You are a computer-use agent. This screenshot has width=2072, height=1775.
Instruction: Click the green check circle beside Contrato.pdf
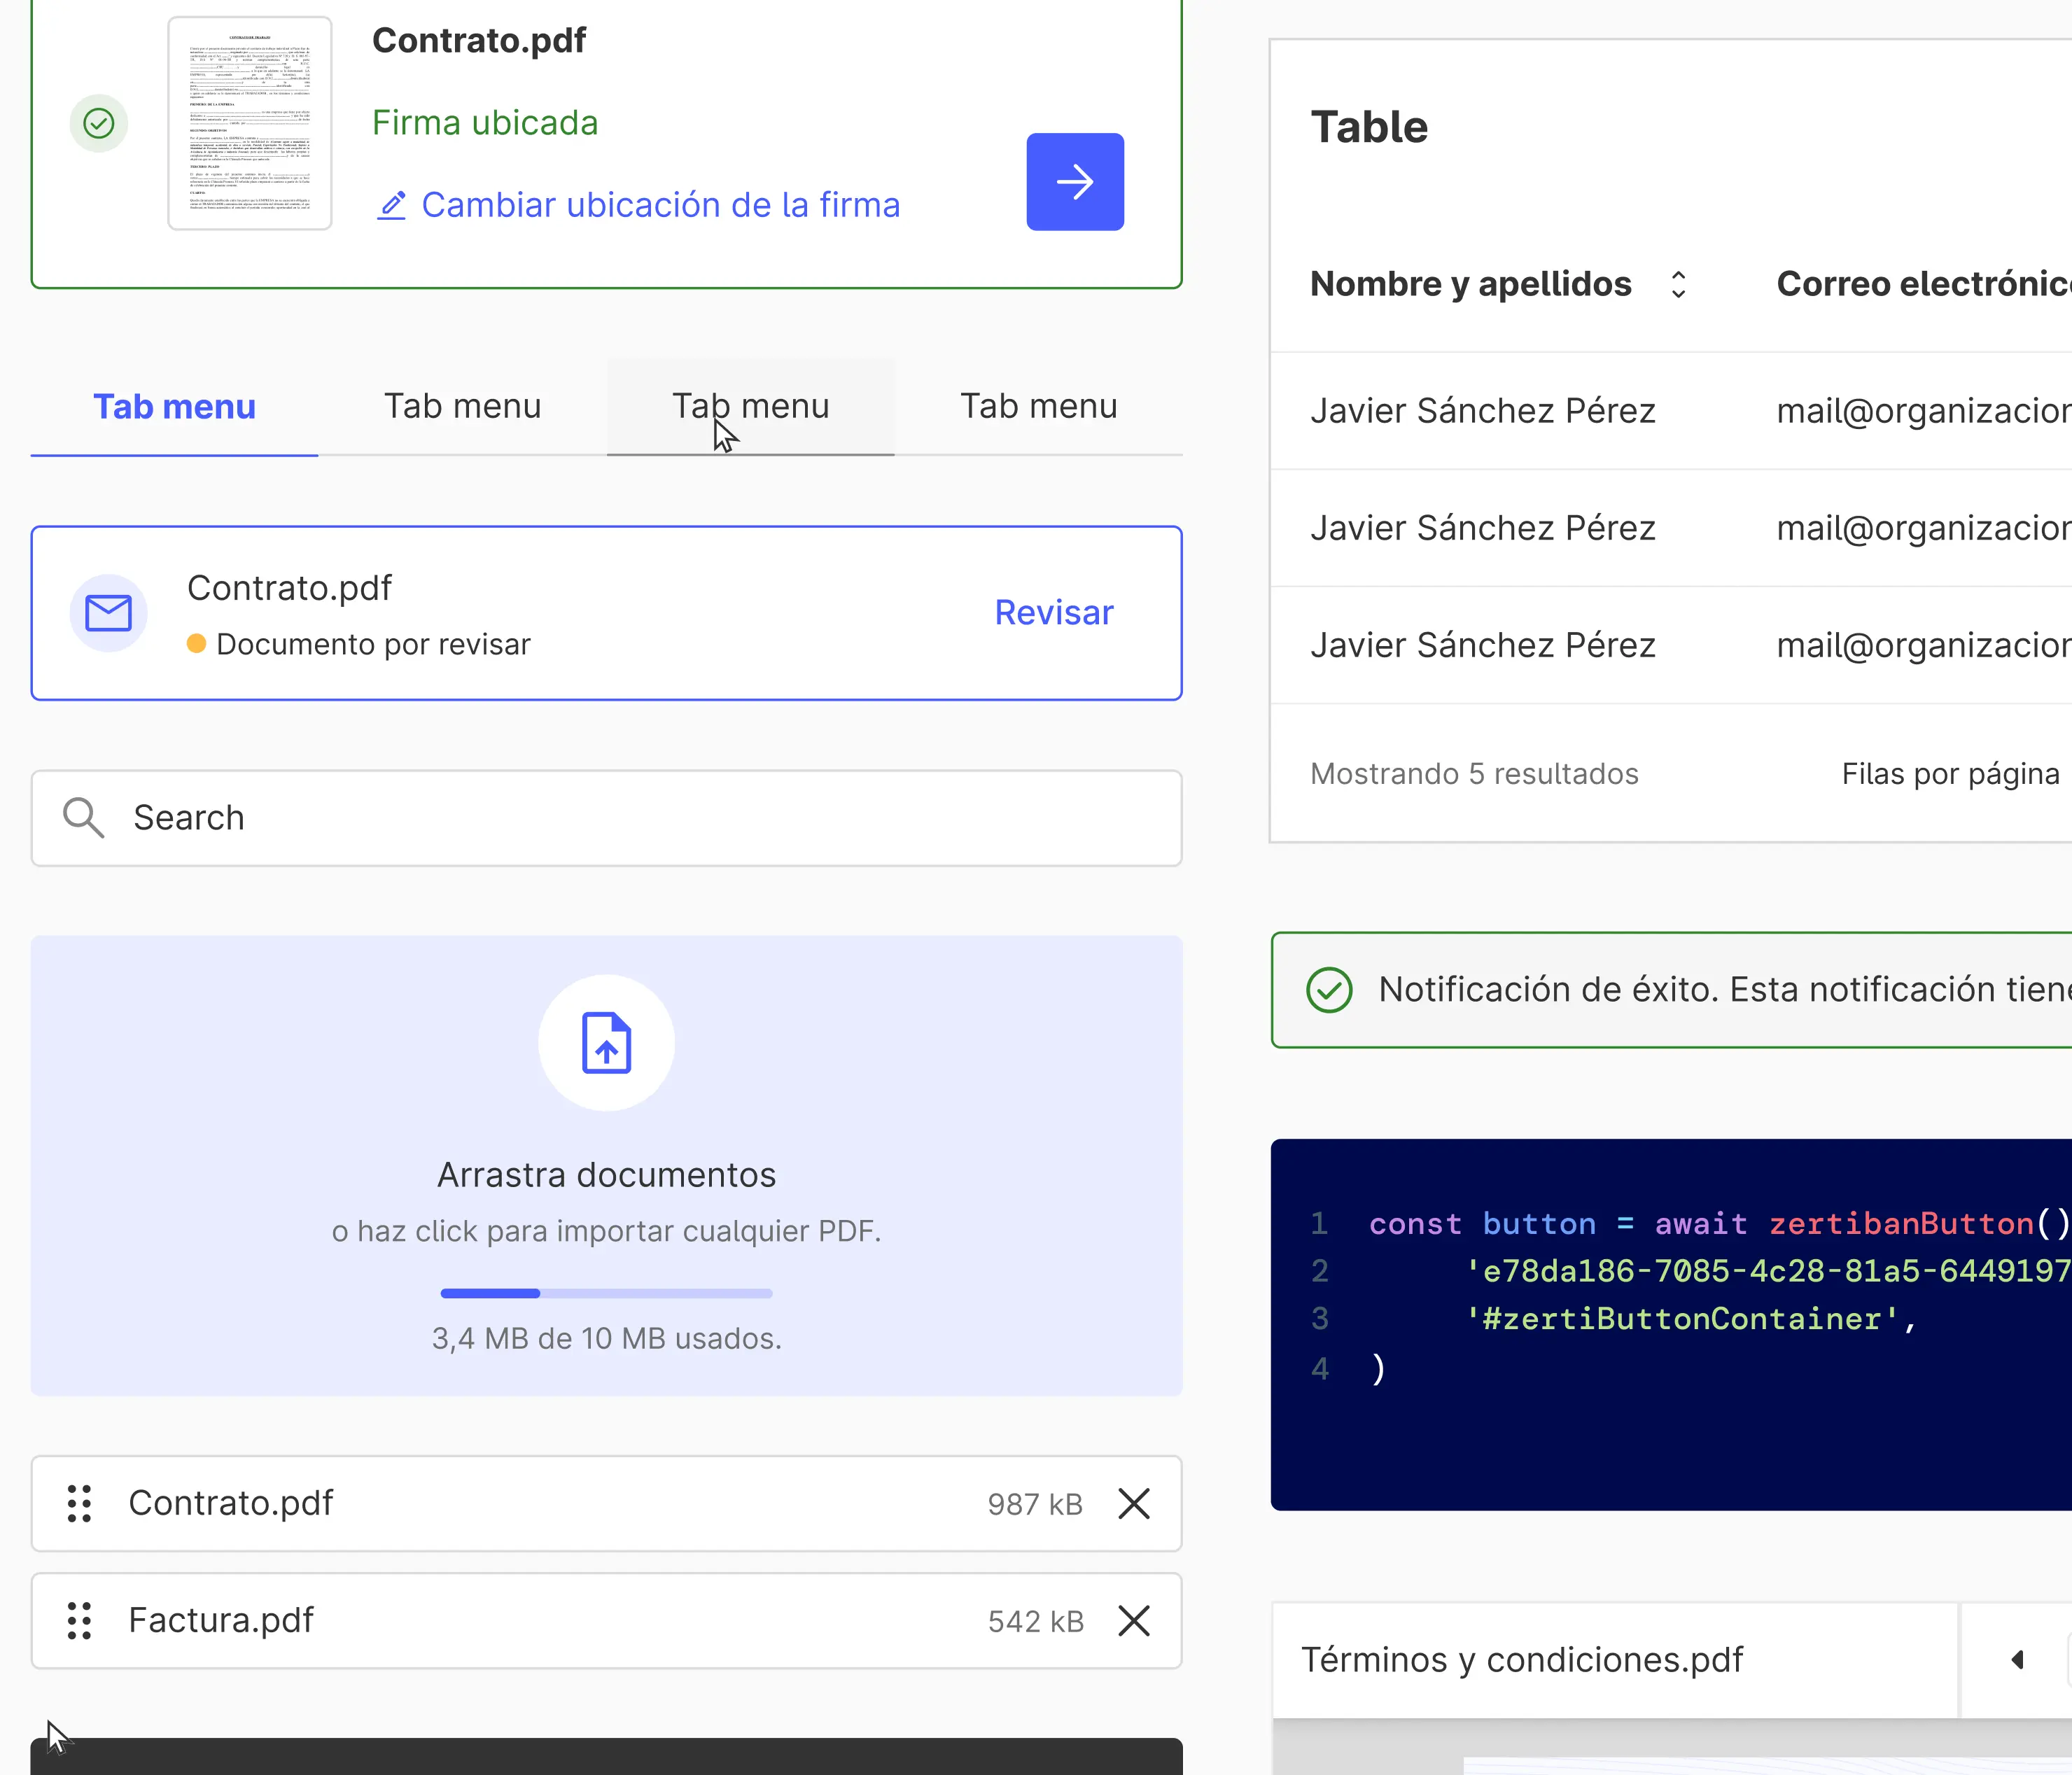coord(98,123)
